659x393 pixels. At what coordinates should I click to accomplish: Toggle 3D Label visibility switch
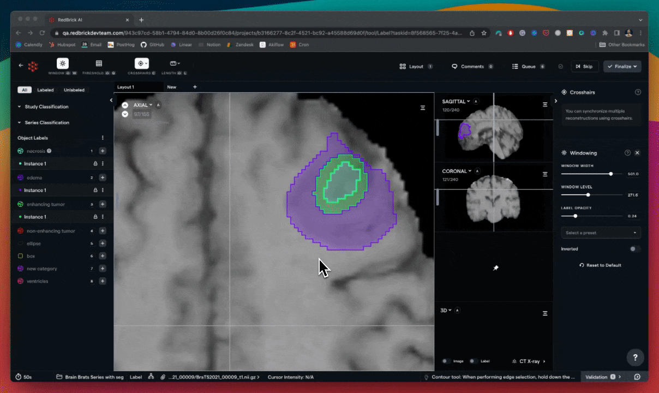pos(472,361)
